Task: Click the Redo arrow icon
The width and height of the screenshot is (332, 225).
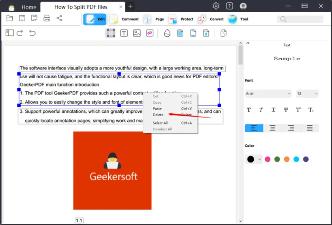Action: point(20,33)
